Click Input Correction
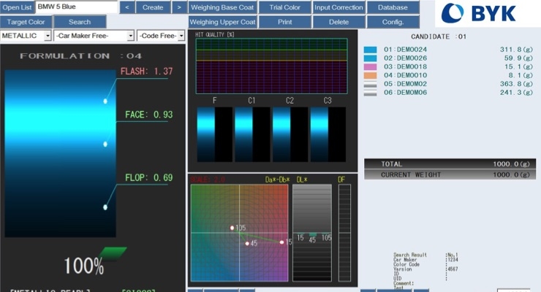 [x=338, y=7]
